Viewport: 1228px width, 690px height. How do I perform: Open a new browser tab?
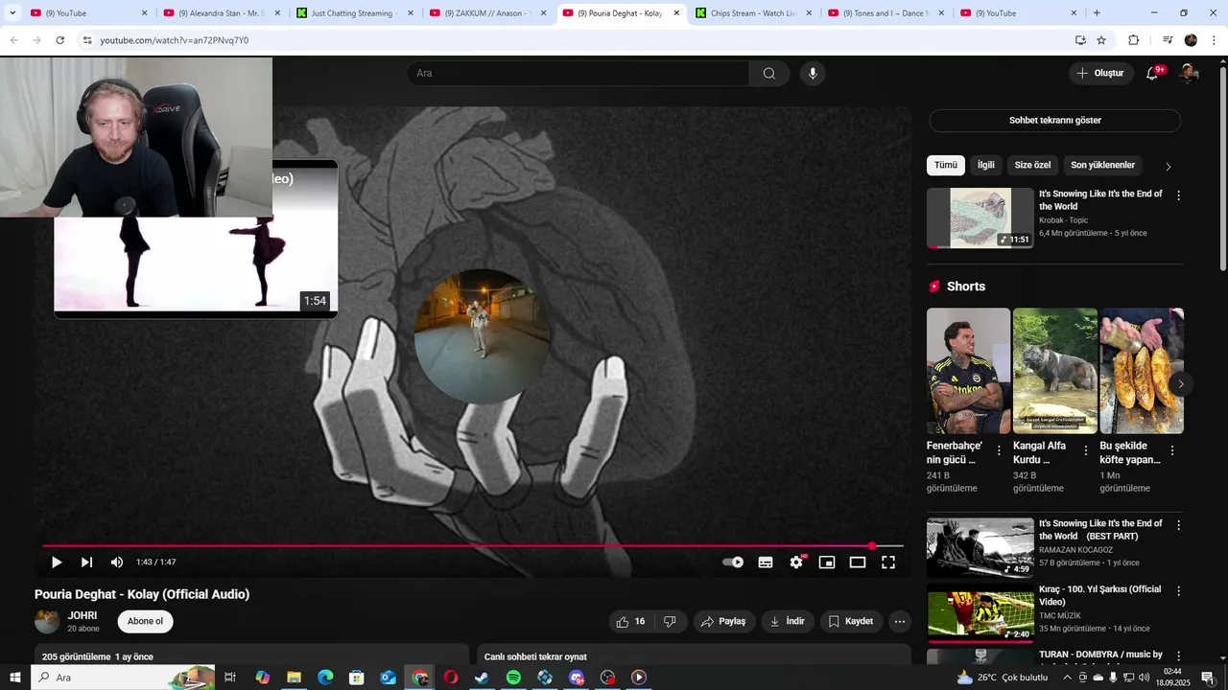point(1097,13)
